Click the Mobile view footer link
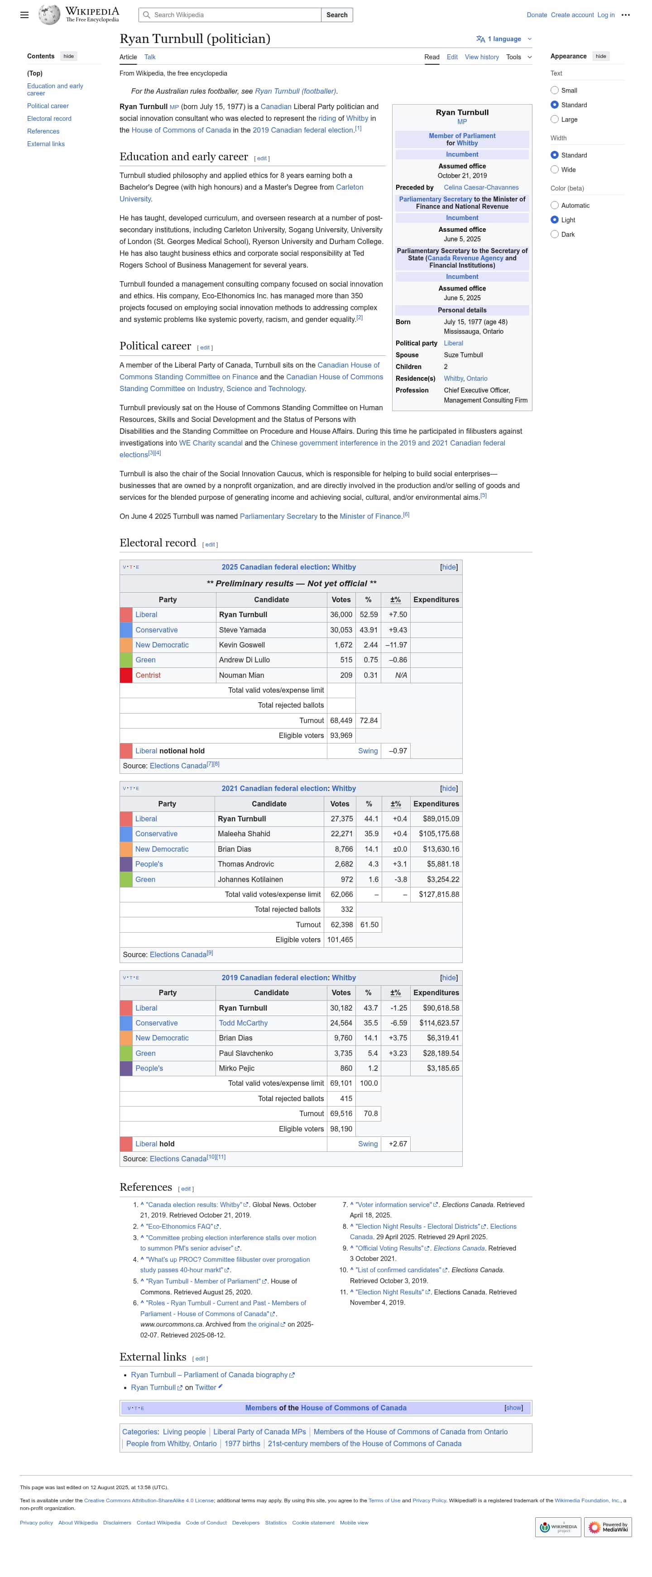Viewport: 652px width, 1577px height. [354, 1523]
